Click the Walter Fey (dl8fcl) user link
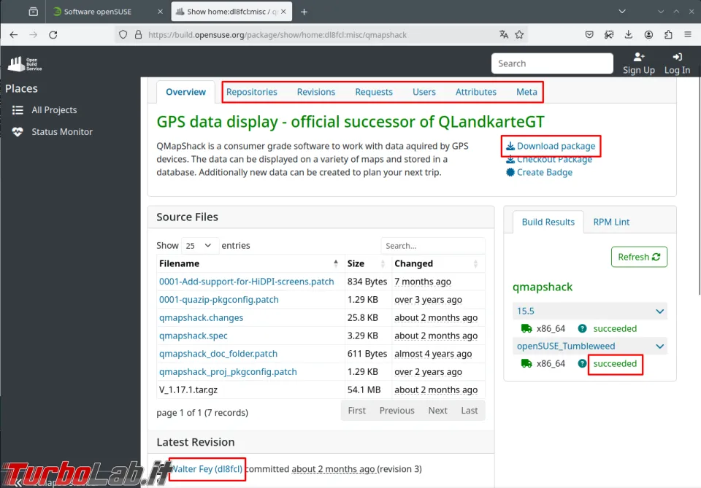The image size is (701, 488). 207,469
